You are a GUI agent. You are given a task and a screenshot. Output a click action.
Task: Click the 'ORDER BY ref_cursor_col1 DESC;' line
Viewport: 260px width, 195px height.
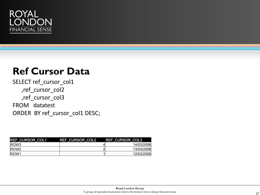pyautogui.click(x=56, y=113)
